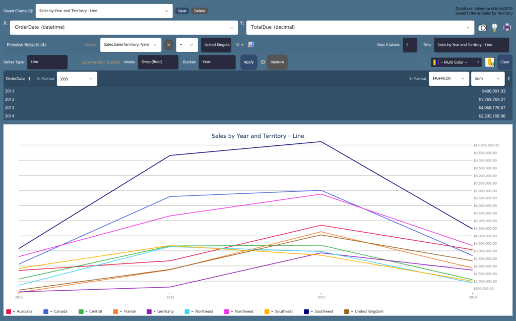This screenshot has width=516, height=321.
Task: Toggle France series in chart legend
Action: point(125,311)
